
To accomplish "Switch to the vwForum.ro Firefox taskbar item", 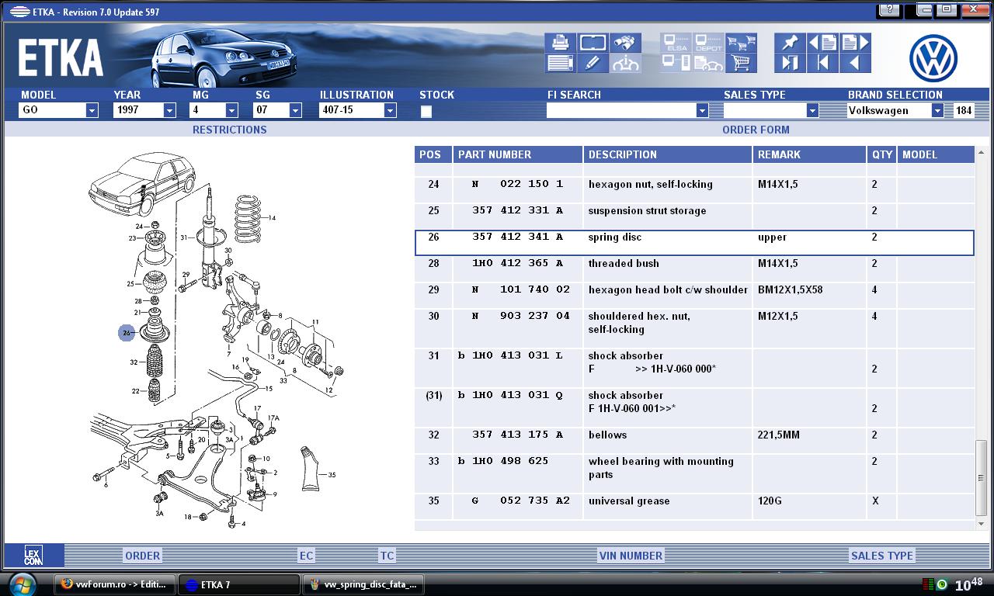I will pos(114,584).
